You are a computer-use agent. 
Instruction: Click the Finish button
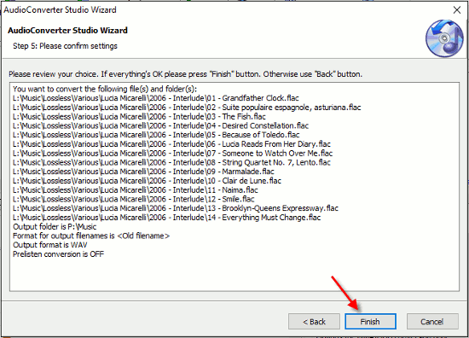pos(370,322)
